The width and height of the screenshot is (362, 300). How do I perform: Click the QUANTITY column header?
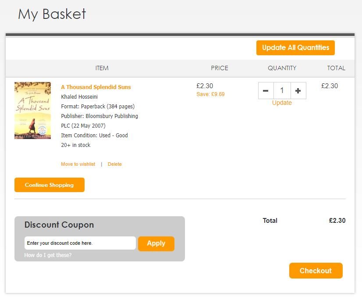click(282, 68)
